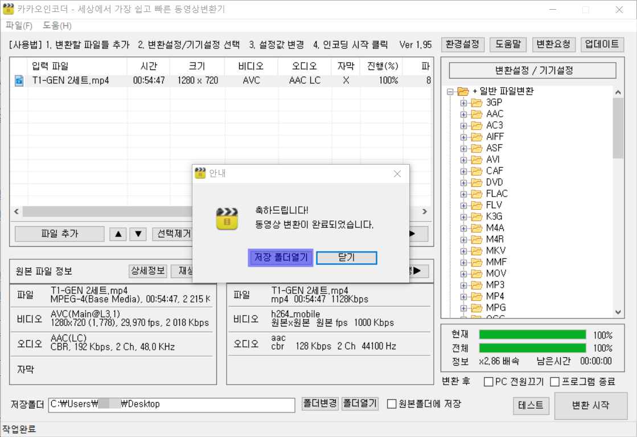This screenshot has width=637, height=437.
Task: Click the format tree vertical scrollbar thumb
Action: click(618, 128)
